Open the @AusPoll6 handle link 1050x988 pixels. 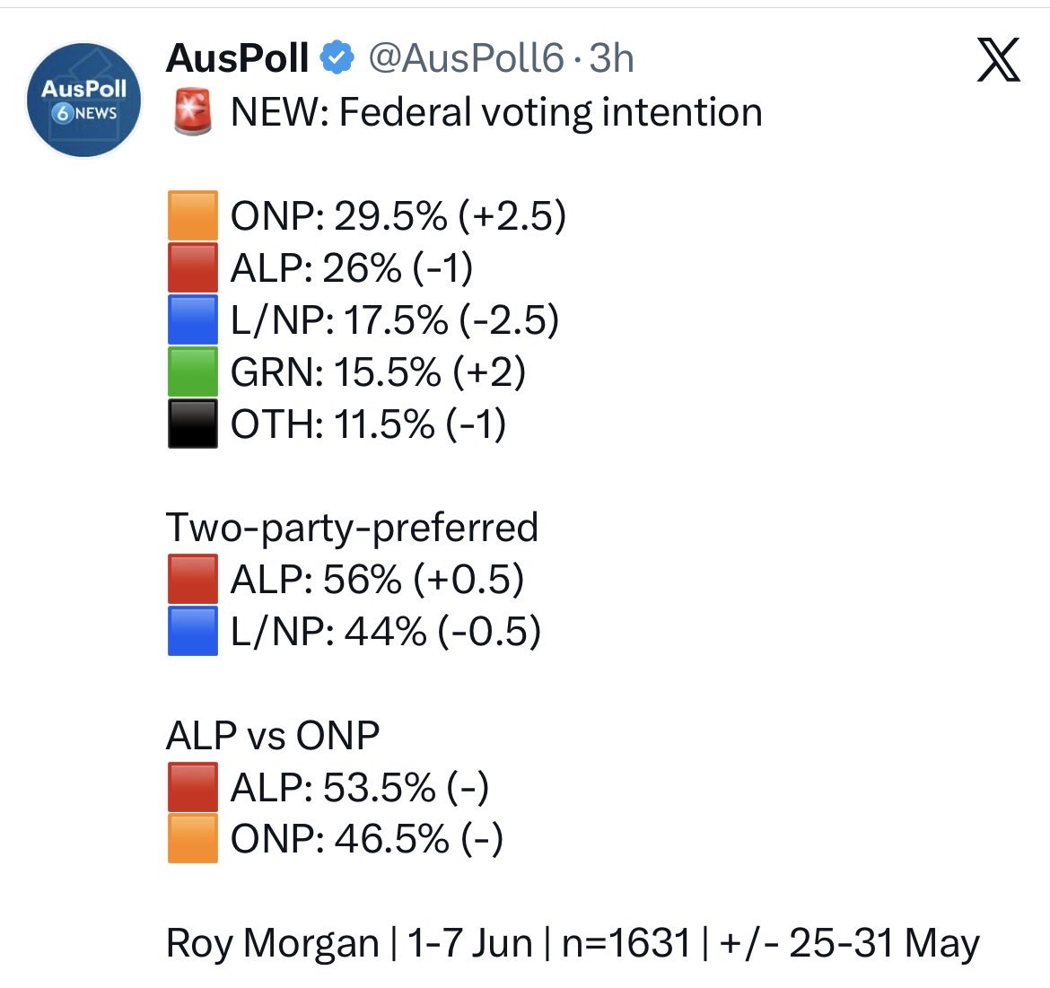coord(466,58)
